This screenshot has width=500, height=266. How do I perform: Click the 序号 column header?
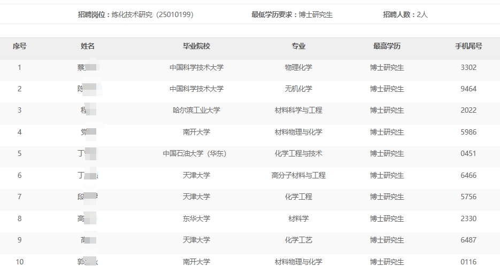coord(20,46)
